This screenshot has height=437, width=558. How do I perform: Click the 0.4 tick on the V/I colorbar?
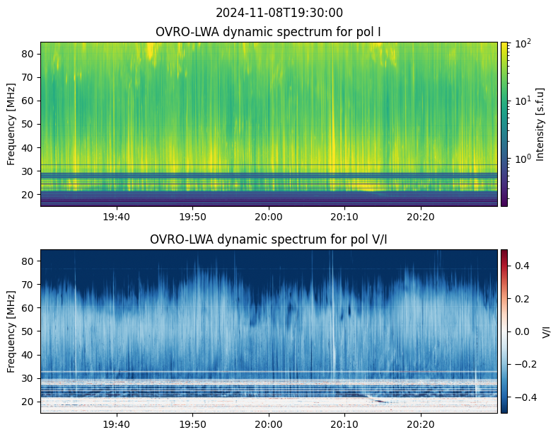coord(520,265)
